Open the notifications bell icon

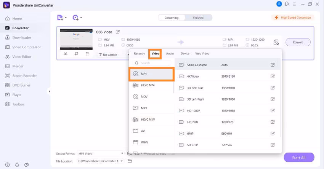click(x=17, y=165)
